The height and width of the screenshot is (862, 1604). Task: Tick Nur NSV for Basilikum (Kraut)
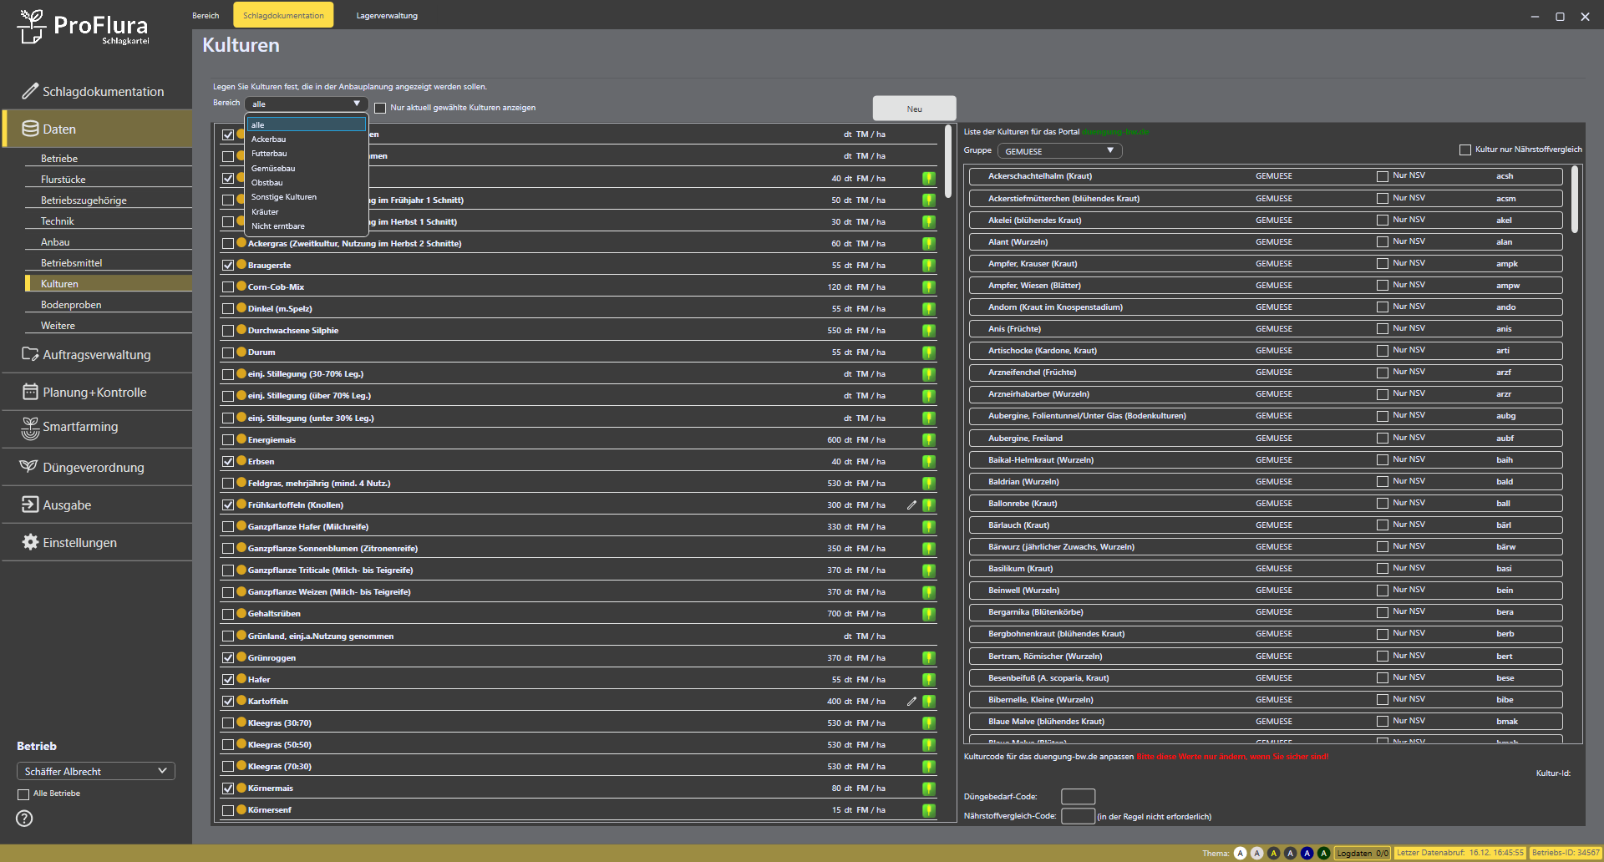pyautogui.click(x=1383, y=569)
